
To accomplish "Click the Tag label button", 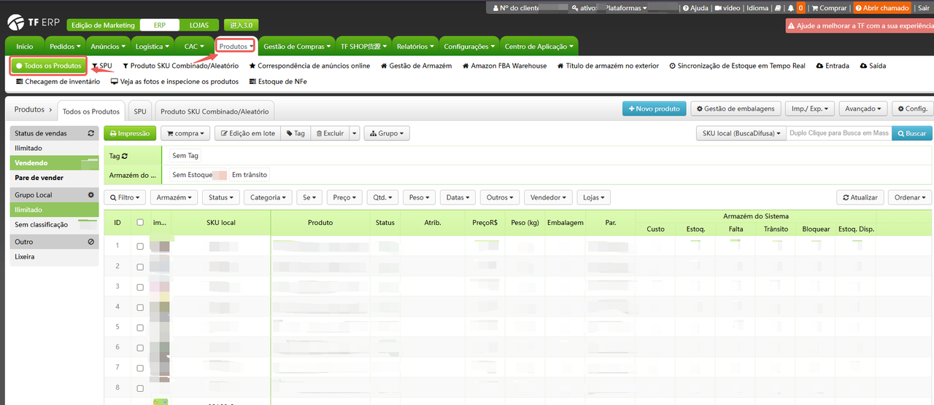I will [296, 133].
